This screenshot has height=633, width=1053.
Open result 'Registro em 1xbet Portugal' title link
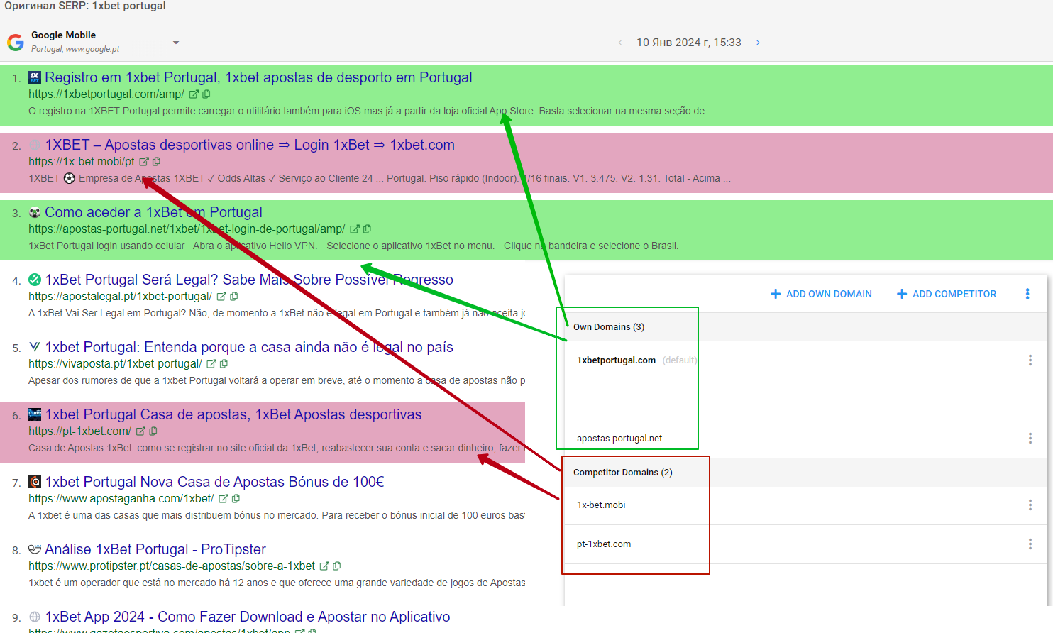[258, 77]
